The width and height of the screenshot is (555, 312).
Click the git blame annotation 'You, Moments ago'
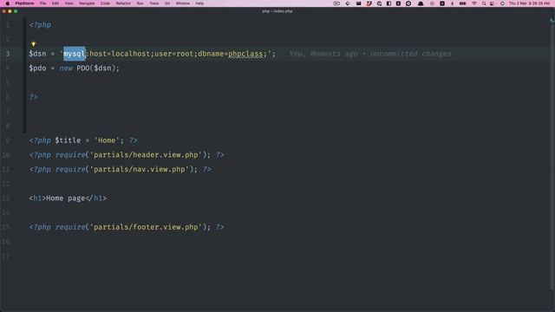[x=323, y=54]
